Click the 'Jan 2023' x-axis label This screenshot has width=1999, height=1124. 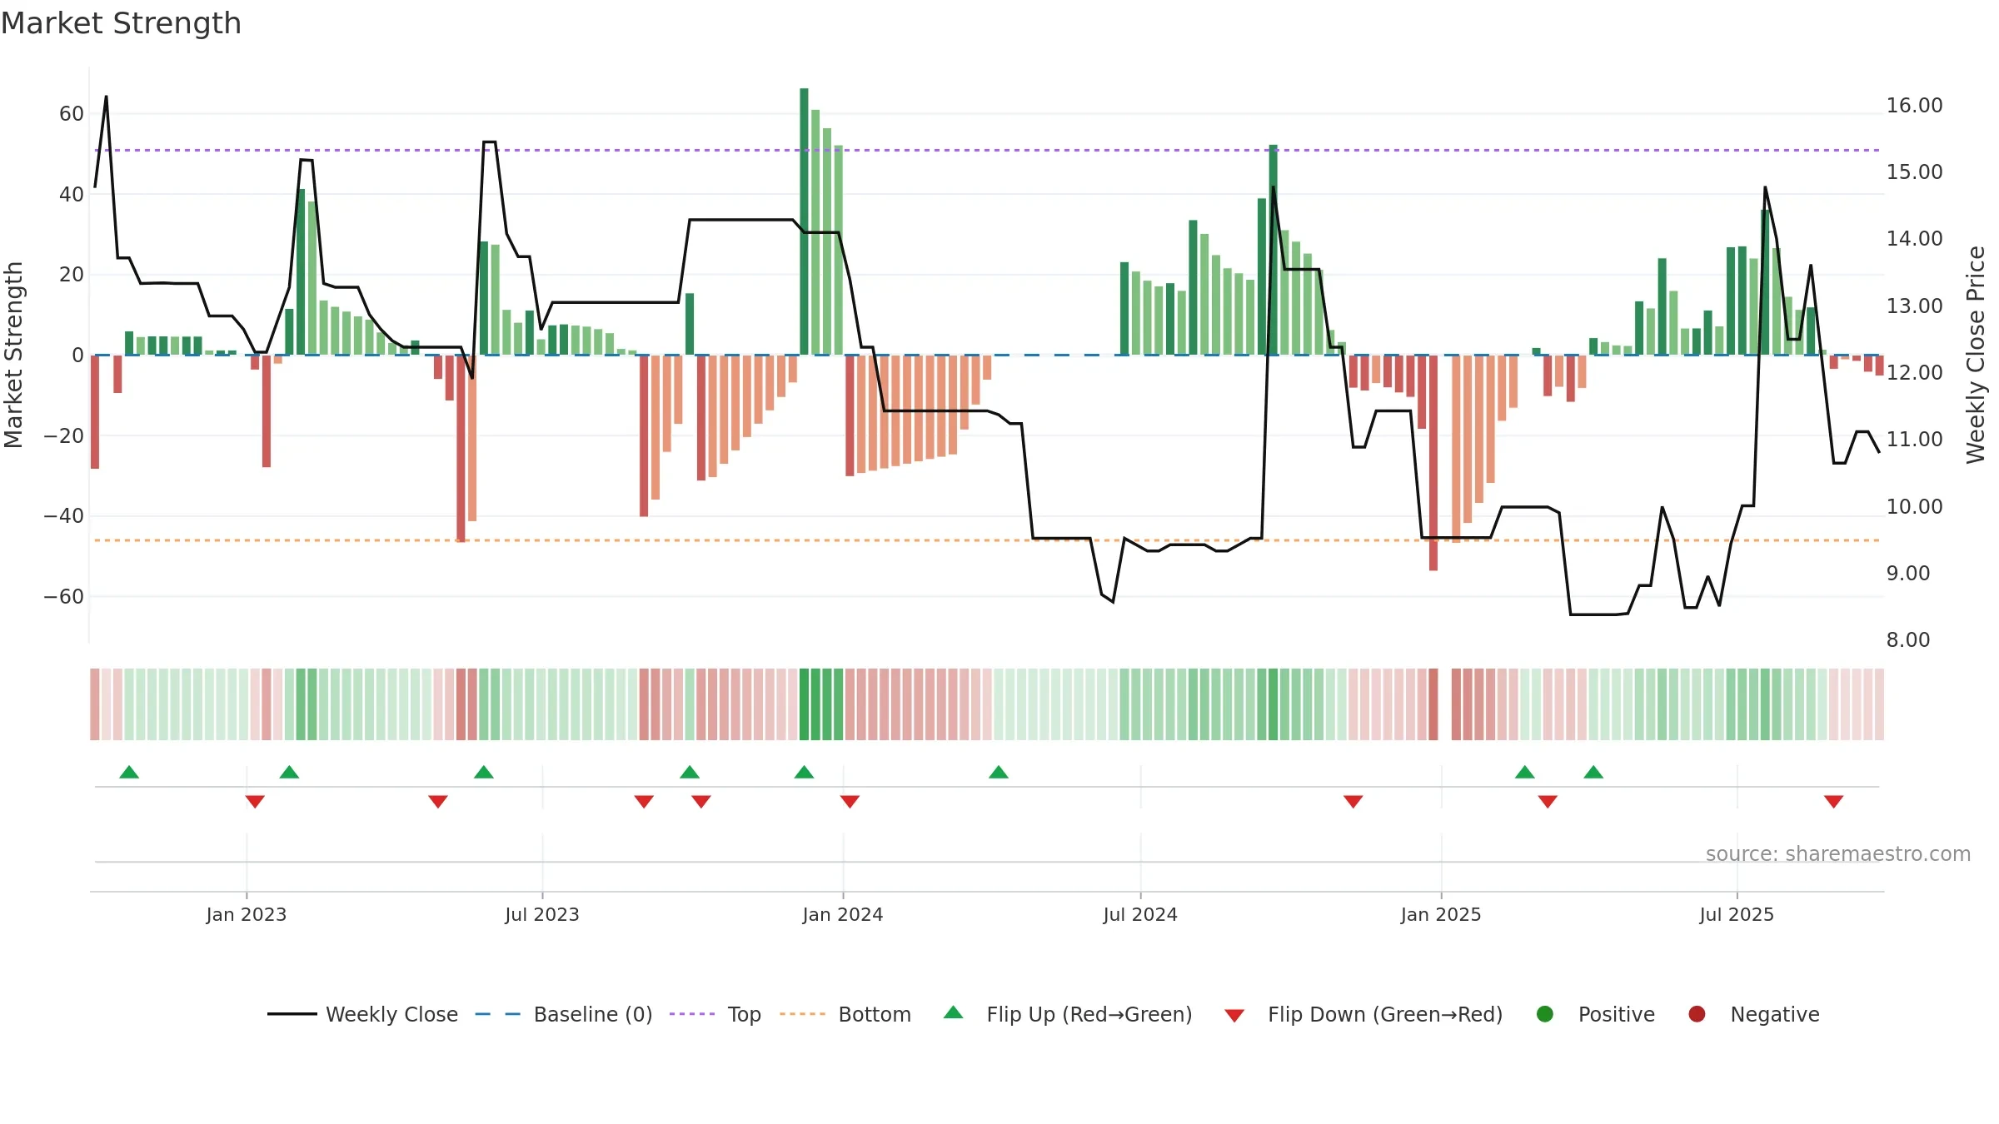coord(247,914)
